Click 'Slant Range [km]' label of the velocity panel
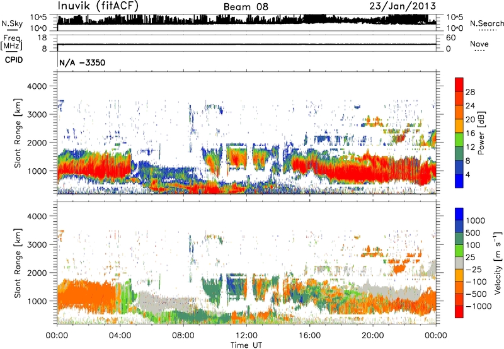This screenshot has height=349, width=504. pos(18,263)
